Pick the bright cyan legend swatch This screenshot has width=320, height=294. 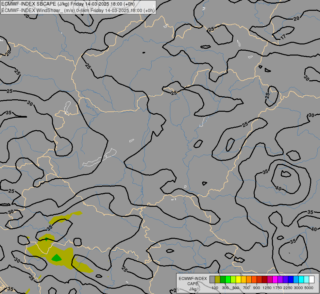(x=301, y=279)
